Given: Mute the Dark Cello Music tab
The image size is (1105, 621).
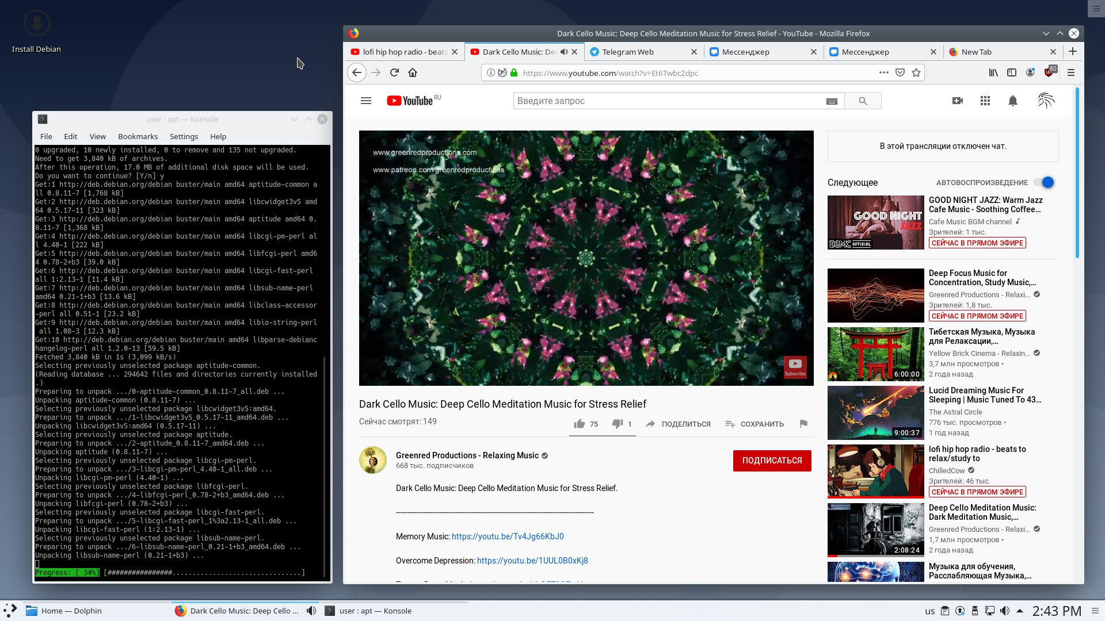Looking at the screenshot, I should coord(564,52).
